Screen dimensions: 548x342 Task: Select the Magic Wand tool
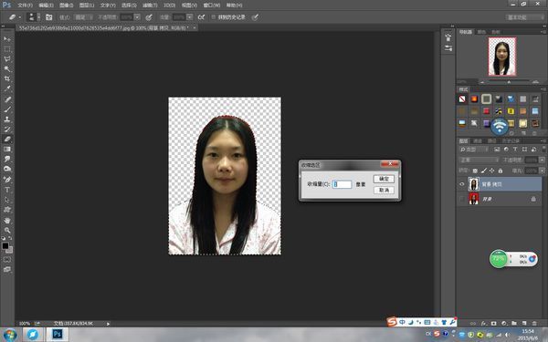pyautogui.click(x=7, y=68)
